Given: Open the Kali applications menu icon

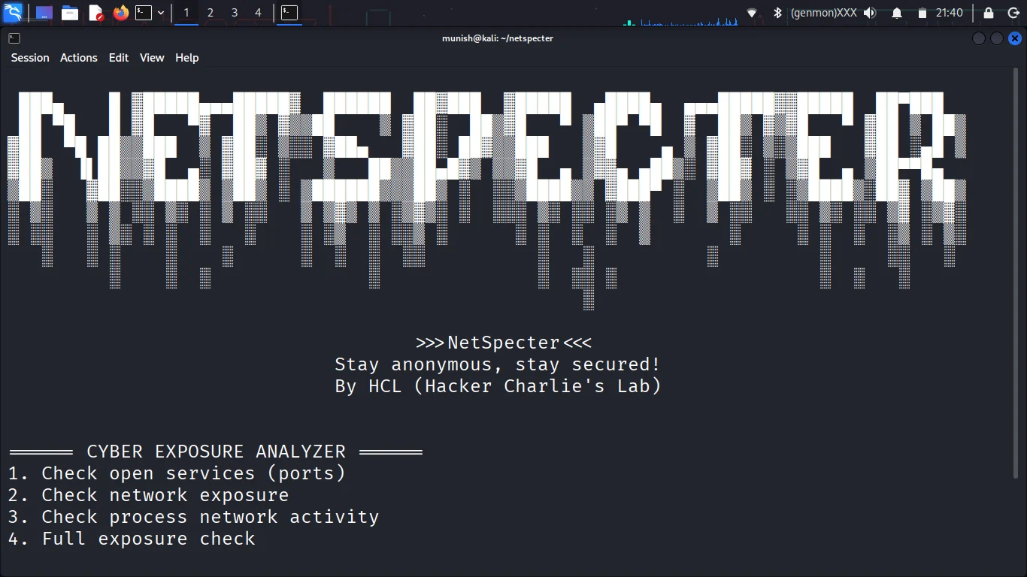Looking at the screenshot, I should (x=13, y=13).
